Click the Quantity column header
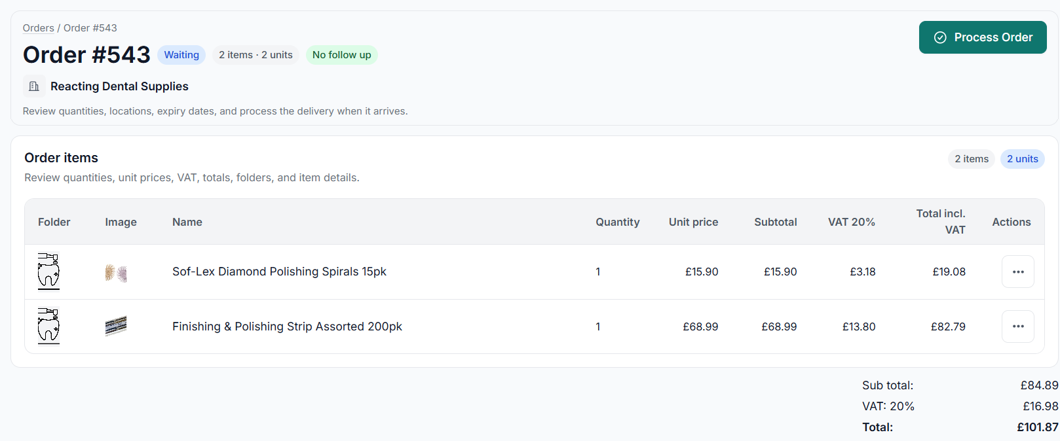 617,222
